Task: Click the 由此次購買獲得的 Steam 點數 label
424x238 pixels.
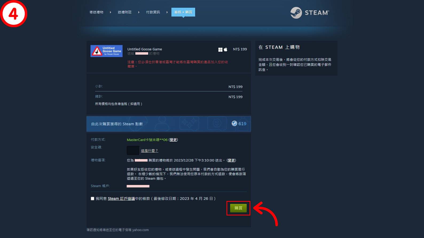Action: pos(117,124)
